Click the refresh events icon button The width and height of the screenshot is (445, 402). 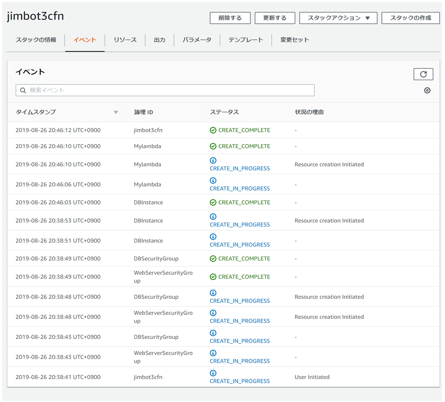pos(423,74)
